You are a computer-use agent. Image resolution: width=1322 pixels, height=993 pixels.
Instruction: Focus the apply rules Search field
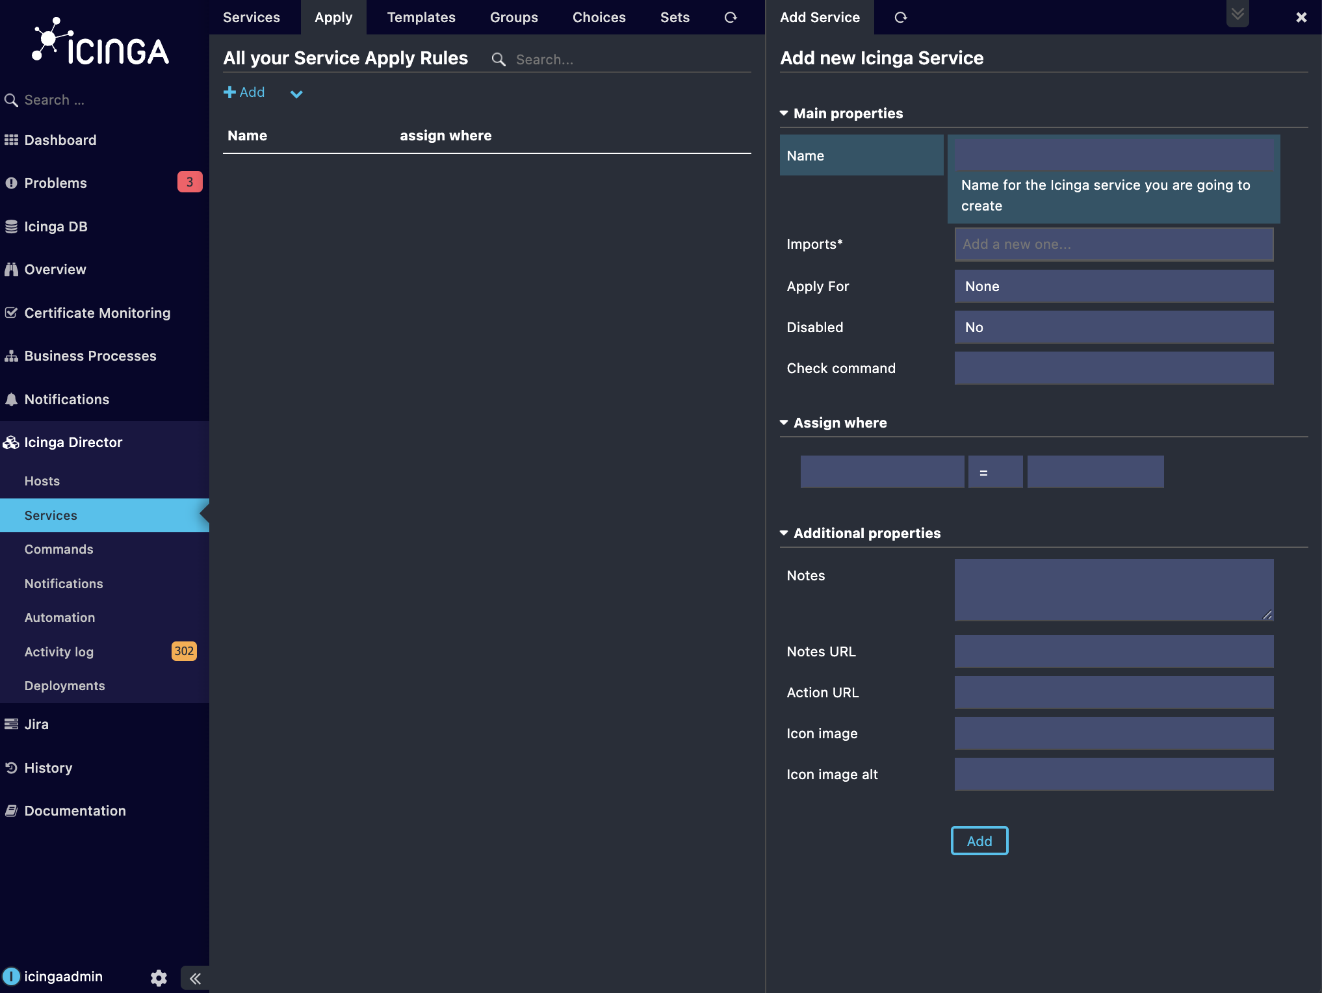point(630,60)
